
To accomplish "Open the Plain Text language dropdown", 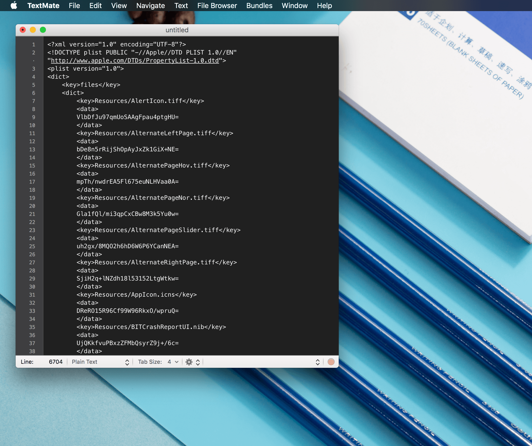I will (100, 362).
